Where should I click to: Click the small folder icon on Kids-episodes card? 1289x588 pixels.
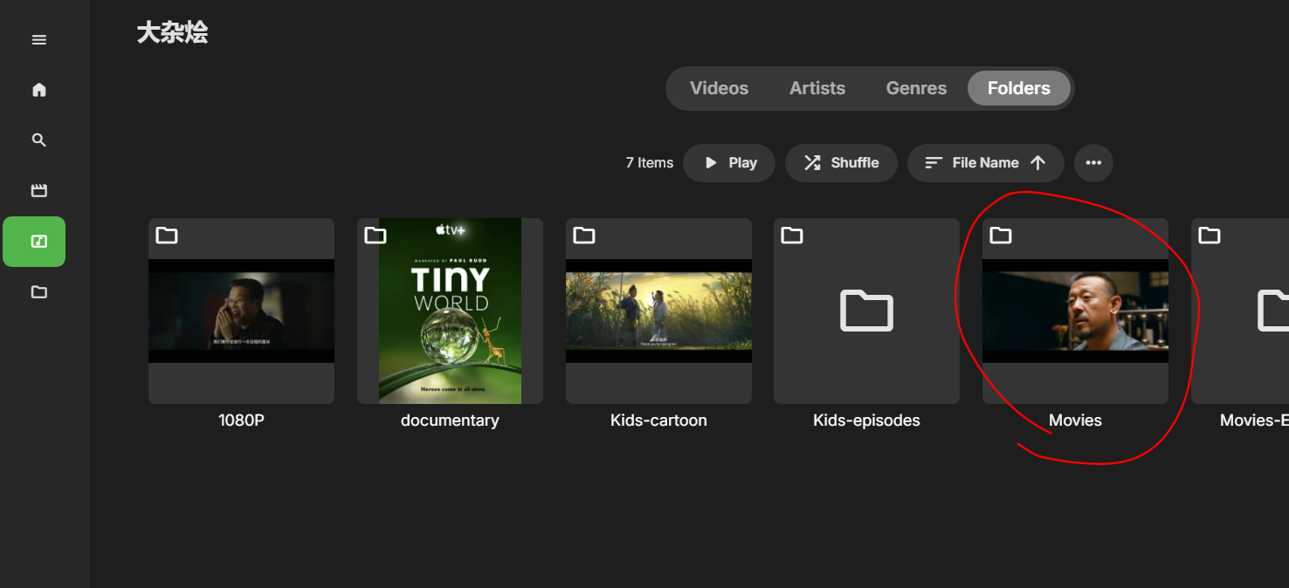[x=792, y=236]
